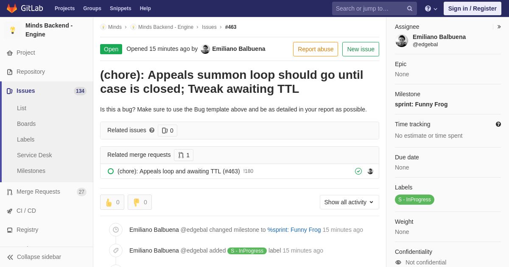Click the Merge Requests count badge 27
The height and width of the screenshot is (267, 509).
coord(81,192)
